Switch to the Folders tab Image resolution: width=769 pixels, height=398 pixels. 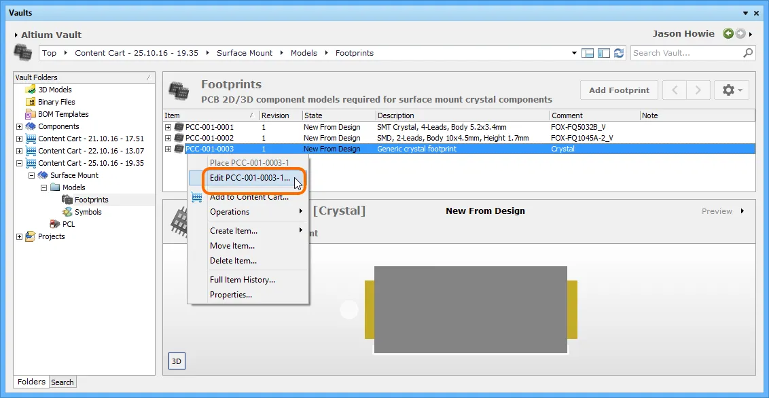pyautogui.click(x=31, y=382)
